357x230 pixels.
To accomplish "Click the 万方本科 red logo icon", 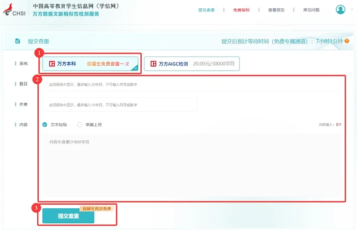I will click(x=52, y=64).
